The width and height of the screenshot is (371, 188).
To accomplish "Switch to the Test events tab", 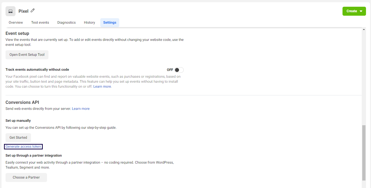I will click(x=40, y=22).
